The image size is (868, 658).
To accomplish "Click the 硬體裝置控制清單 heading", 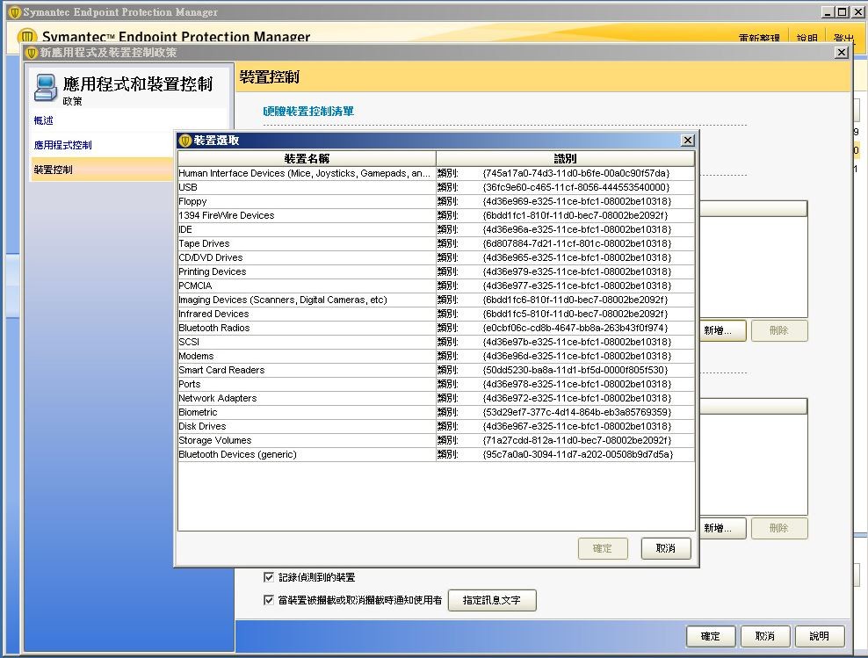I will [308, 112].
